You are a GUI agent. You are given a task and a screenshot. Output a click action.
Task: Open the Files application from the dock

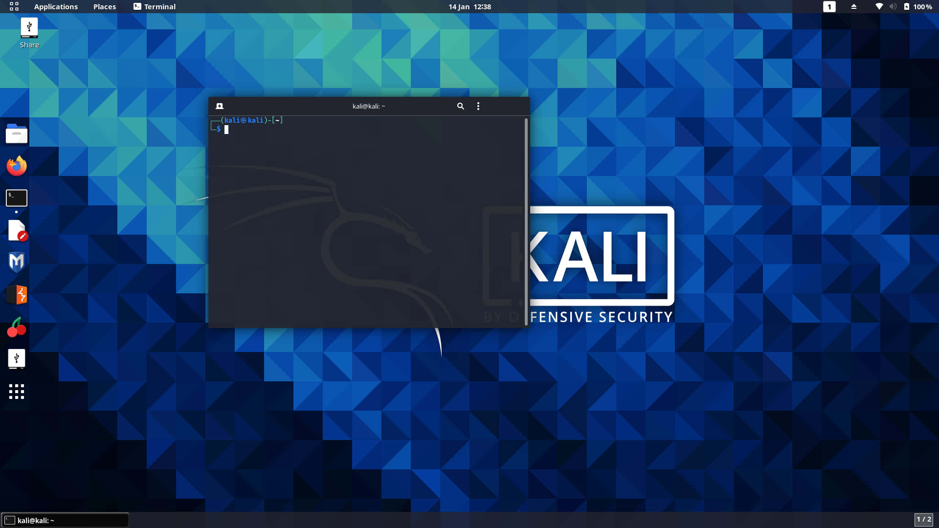click(16, 133)
